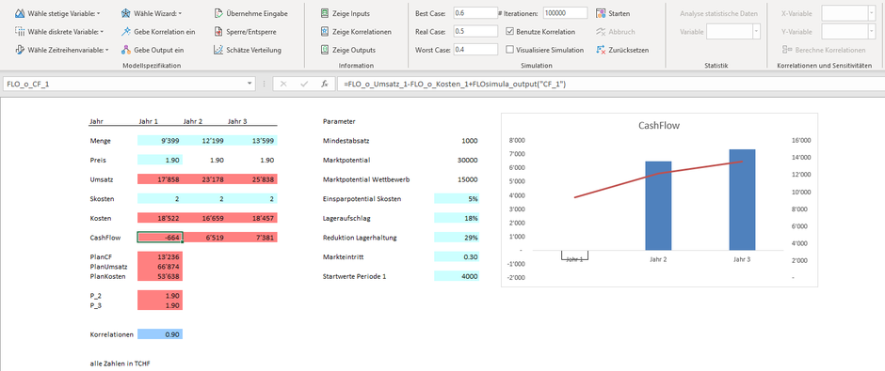The image size is (885, 371).
Task: Click the CashFlow chart title
Action: [659, 126]
